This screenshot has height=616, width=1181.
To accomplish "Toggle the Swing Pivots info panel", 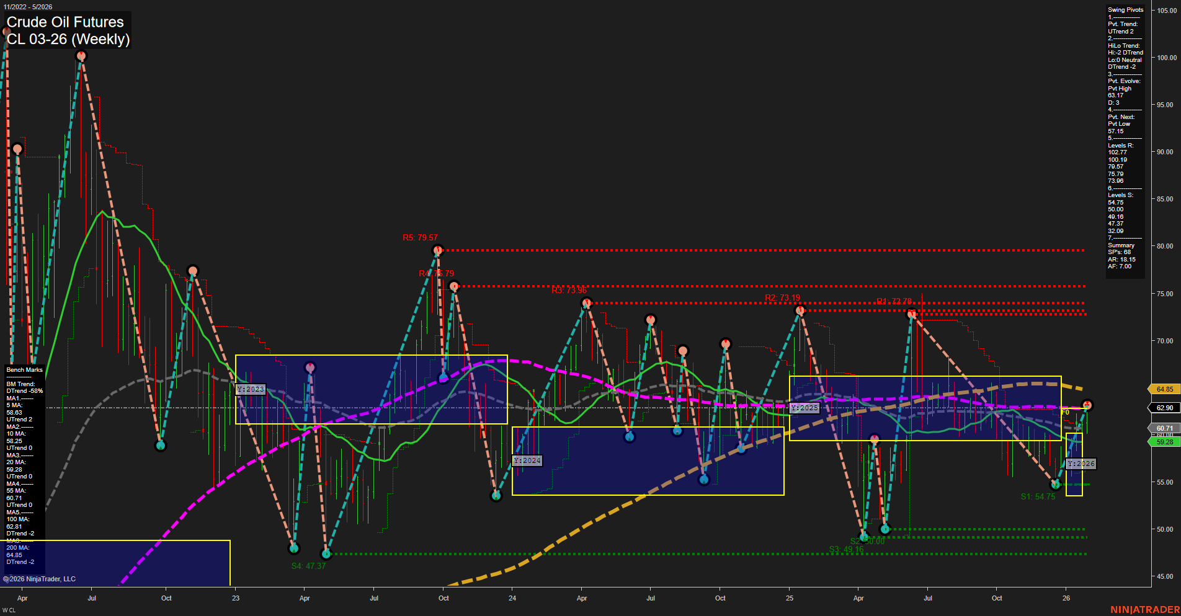I will (x=1125, y=9).
